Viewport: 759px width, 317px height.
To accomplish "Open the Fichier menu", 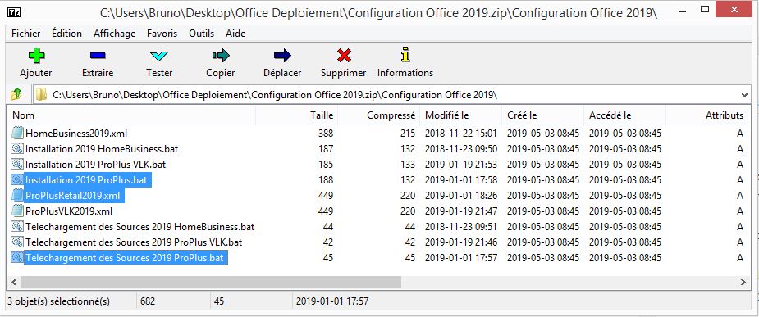I will pyautogui.click(x=26, y=34).
